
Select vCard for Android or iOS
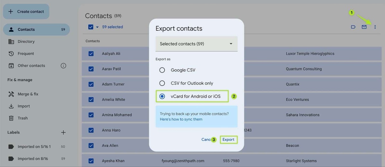tap(162, 96)
